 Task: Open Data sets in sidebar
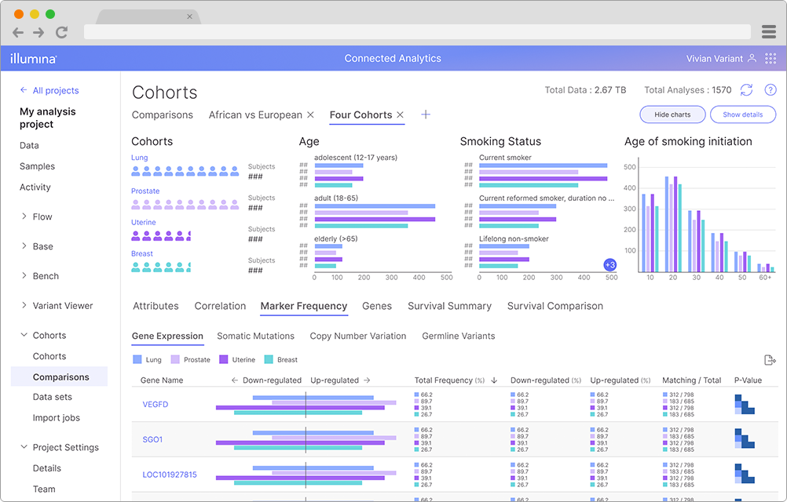52,397
